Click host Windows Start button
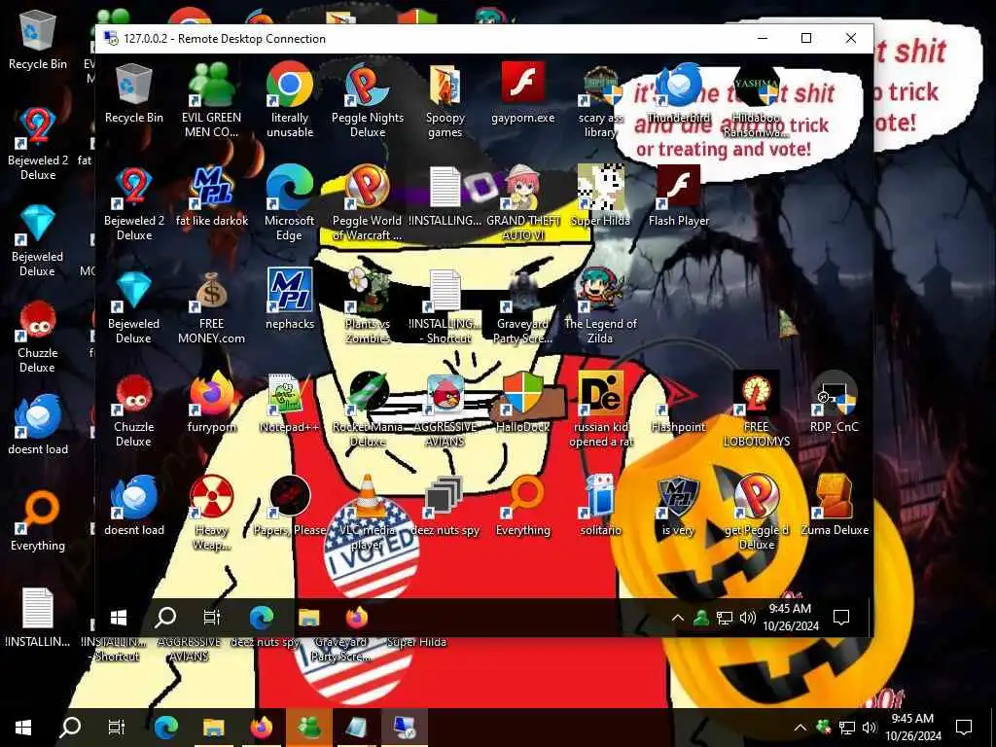 coord(23,728)
